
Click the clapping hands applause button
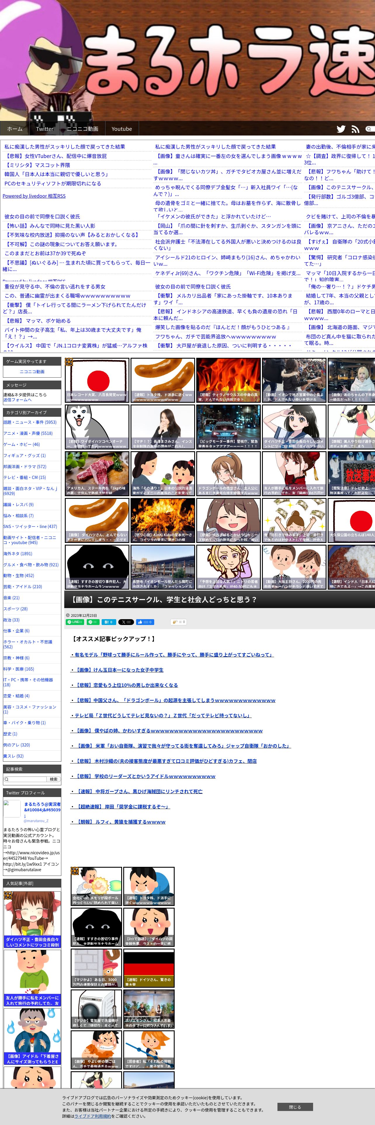(178, 622)
